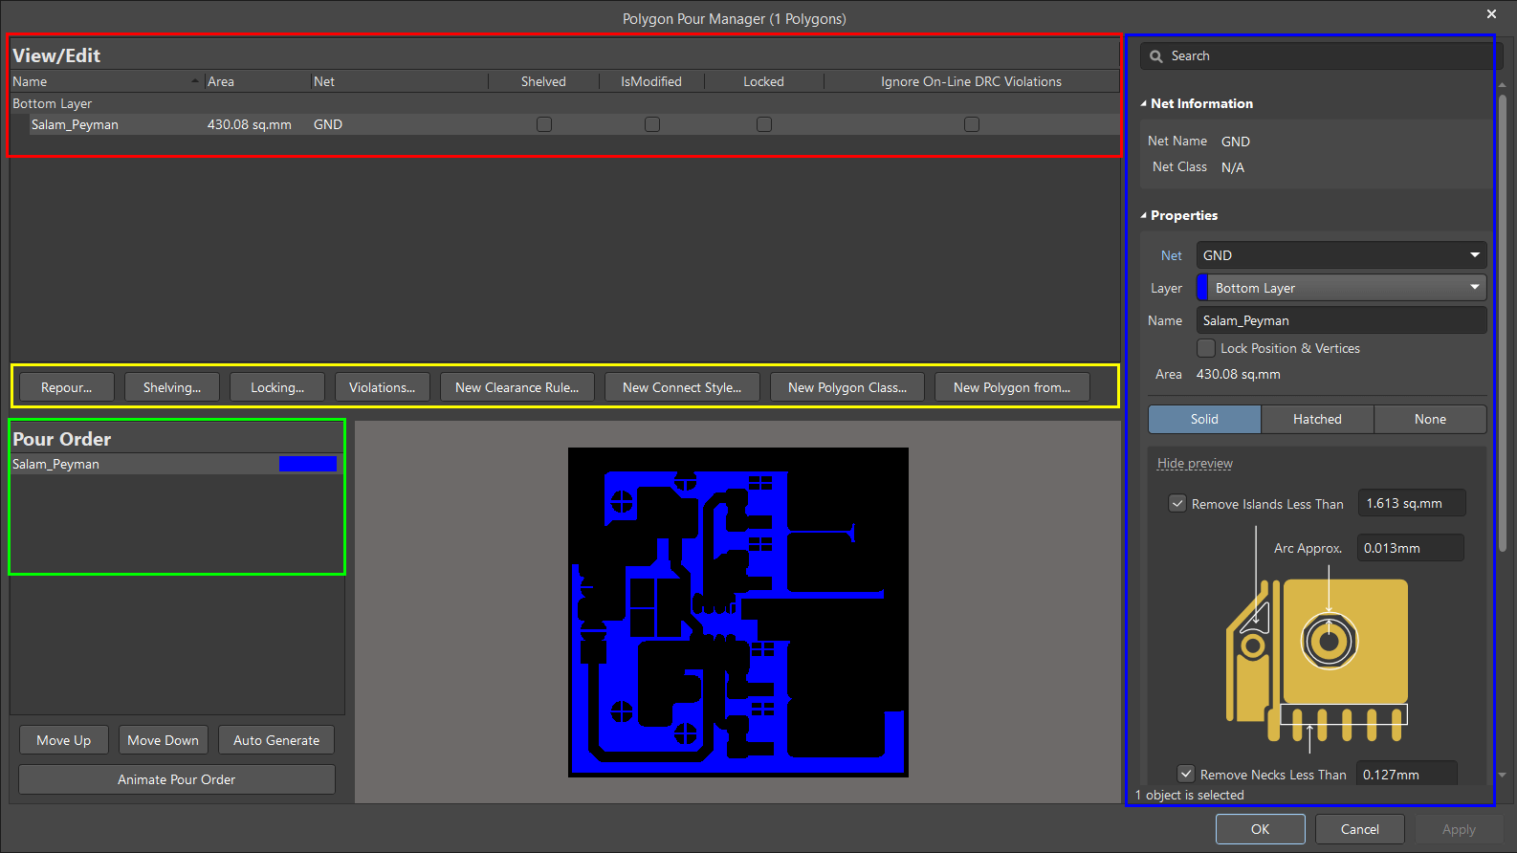
Task: Collapse the Net Information section
Action: click(1144, 103)
